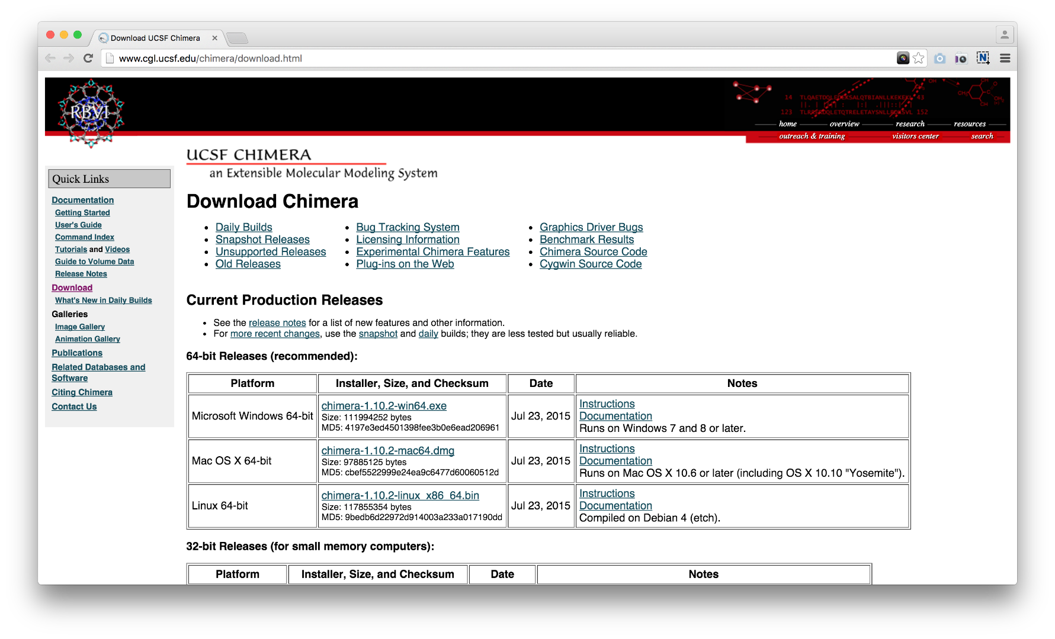
Task: Open Documentation in Quick Links
Action: click(82, 200)
